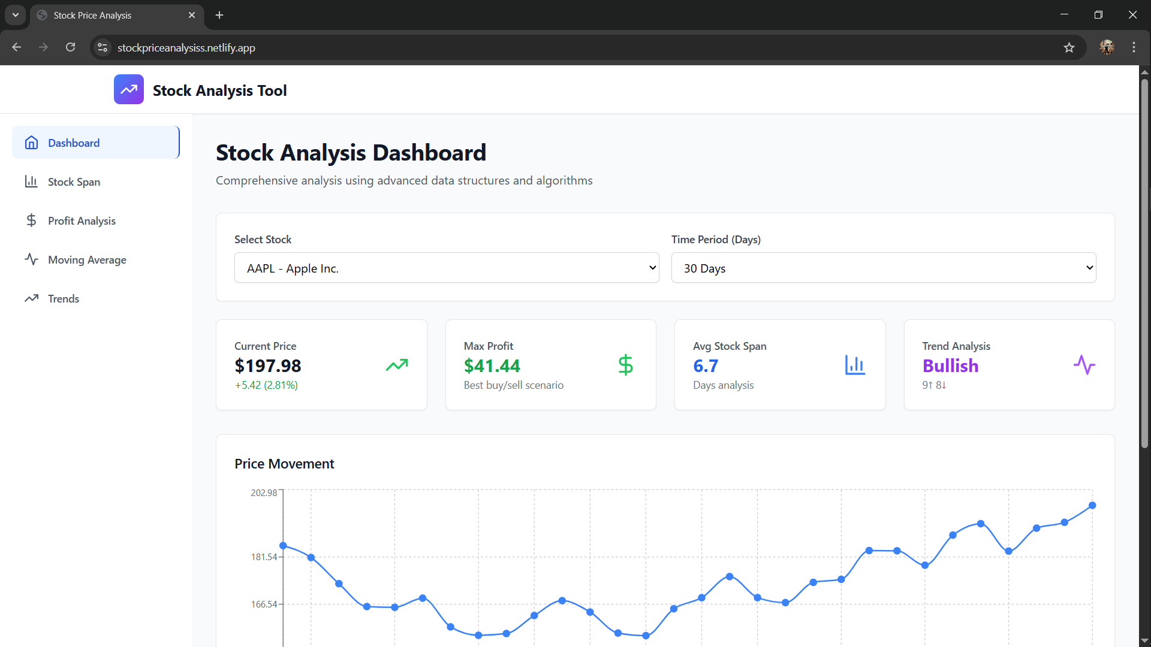The height and width of the screenshot is (647, 1151).
Task: Bookmark the page with the star icon
Action: coord(1069,47)
